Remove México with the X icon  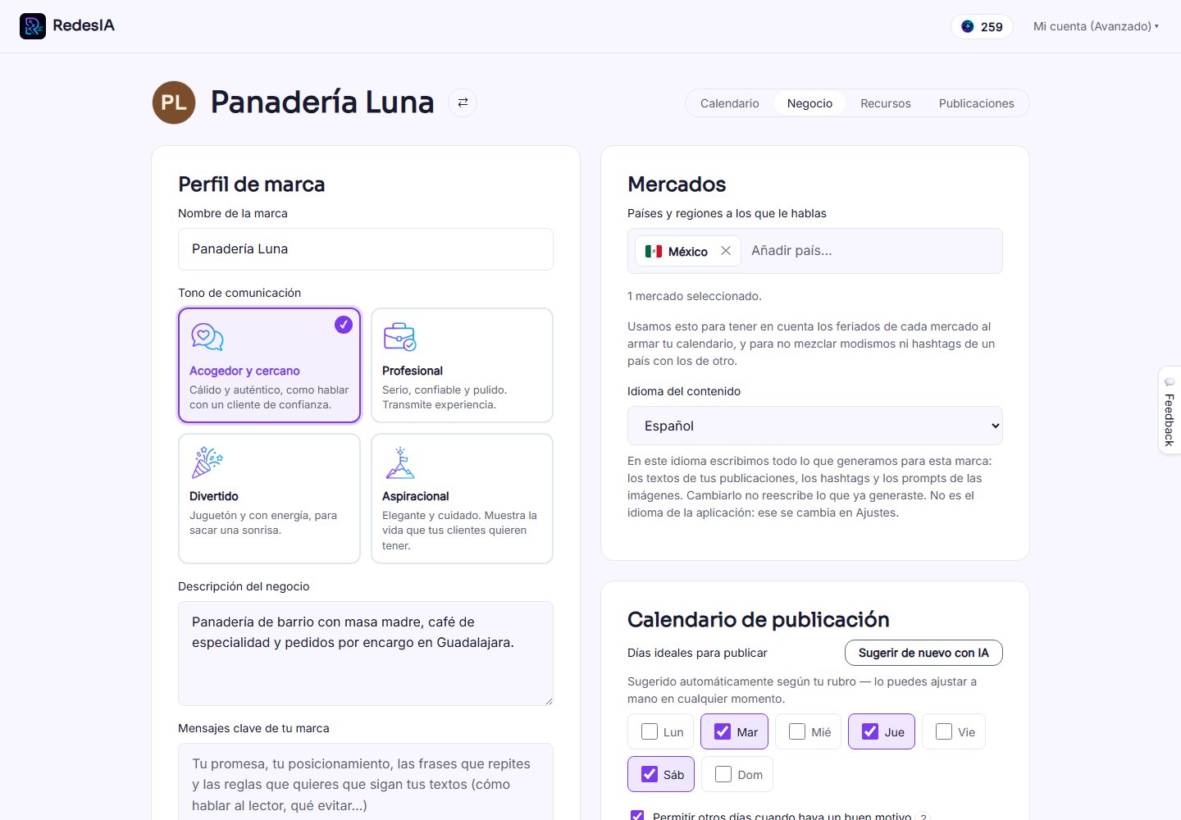tap(726, 251)
